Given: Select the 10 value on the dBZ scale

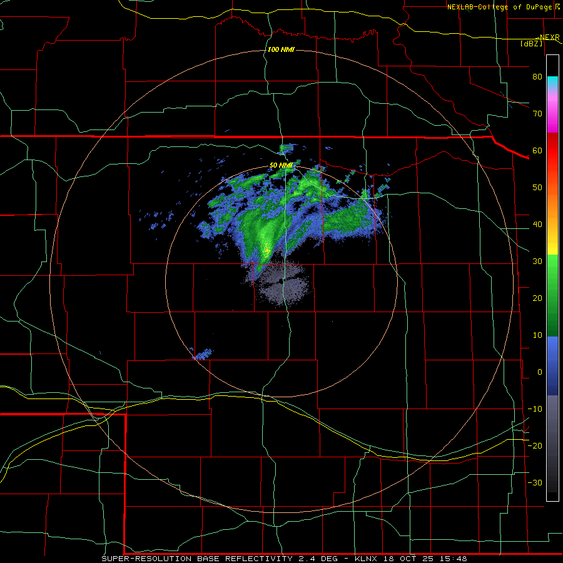Looking at the screenshot, I should [537, 335].
